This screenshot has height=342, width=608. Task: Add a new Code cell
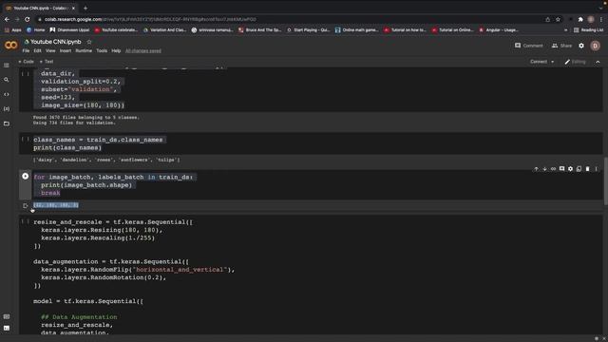(x=26, y=62)
